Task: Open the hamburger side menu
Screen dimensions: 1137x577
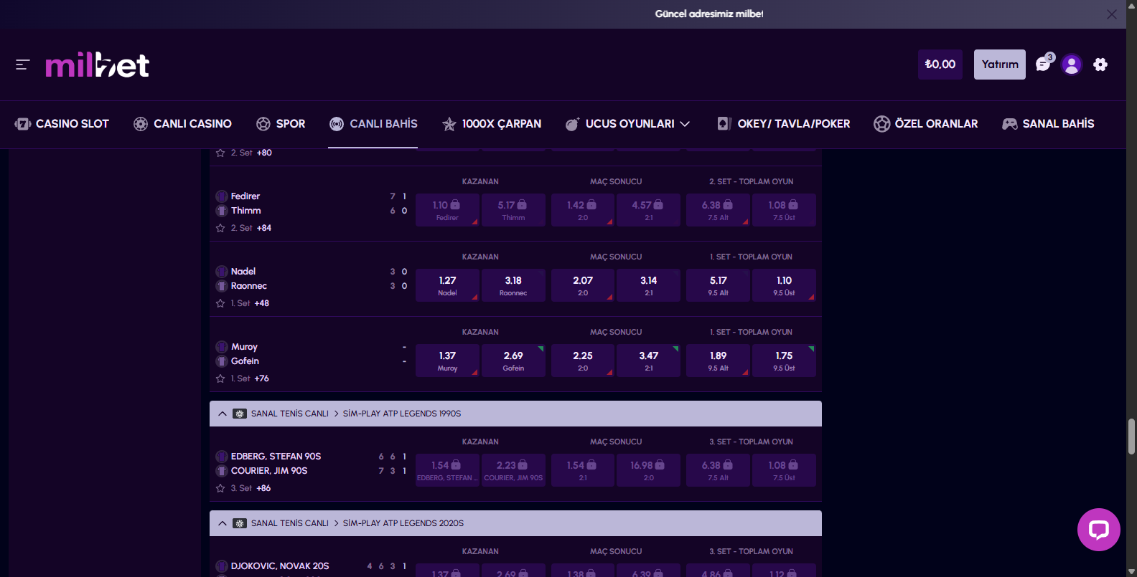Action: click(22, 65)
